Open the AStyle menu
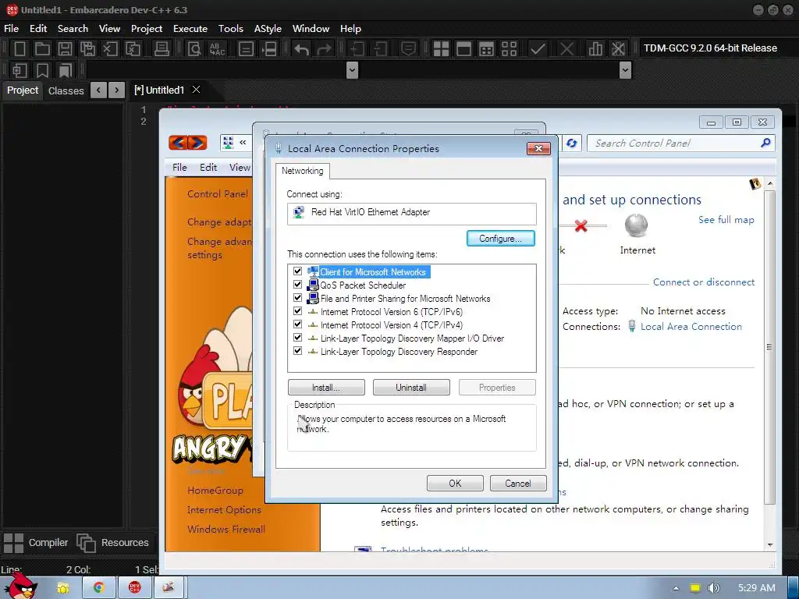Image resolution: width=799 pixels, height=599 pixels. coord(268,29)
